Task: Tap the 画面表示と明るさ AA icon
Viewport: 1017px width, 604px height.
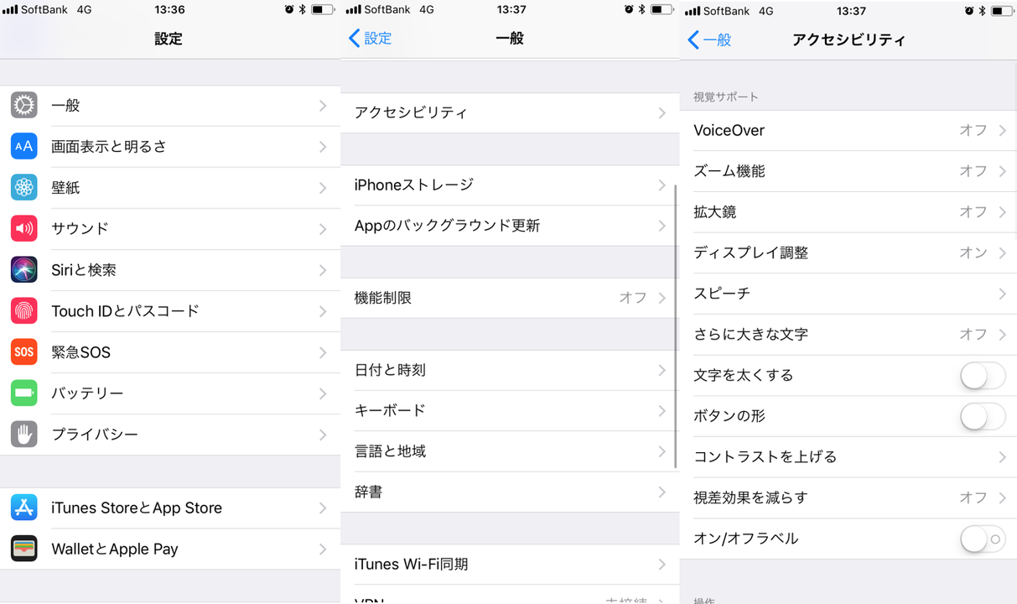Action: 24,146
